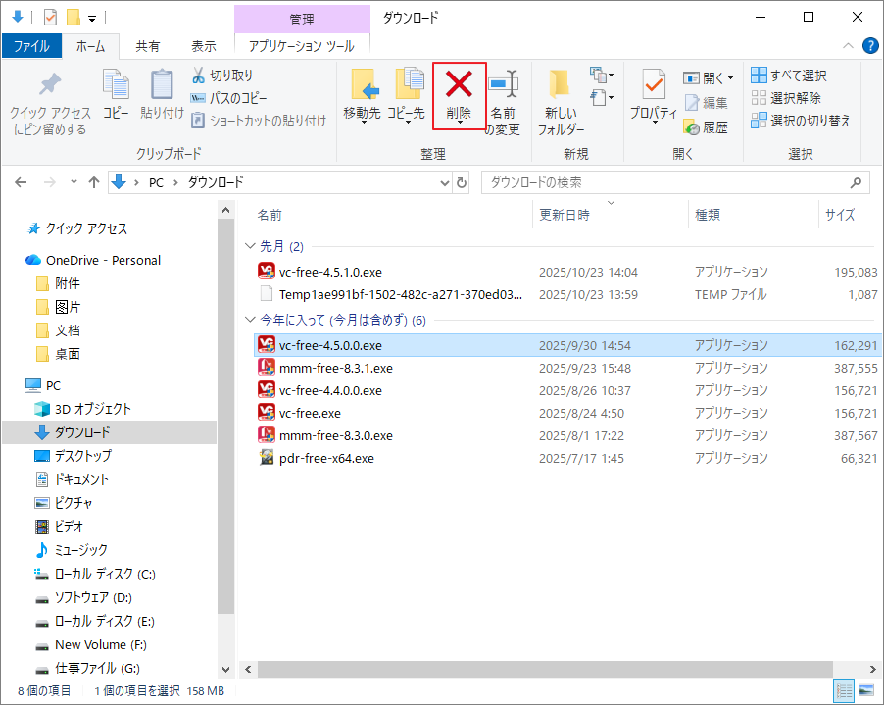Select file mmm-free-8.3.1.exe
This screenshot has height=705, width=884.
coord(566,368)
